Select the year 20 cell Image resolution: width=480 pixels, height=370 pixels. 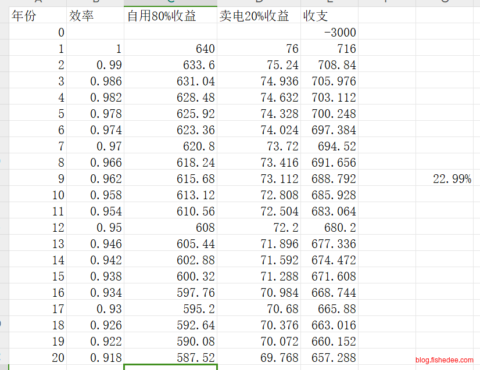click(38, 358)
